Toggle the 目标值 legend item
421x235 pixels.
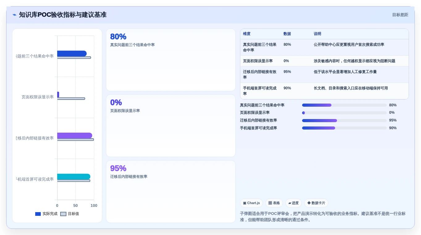(x=69, y=214)
